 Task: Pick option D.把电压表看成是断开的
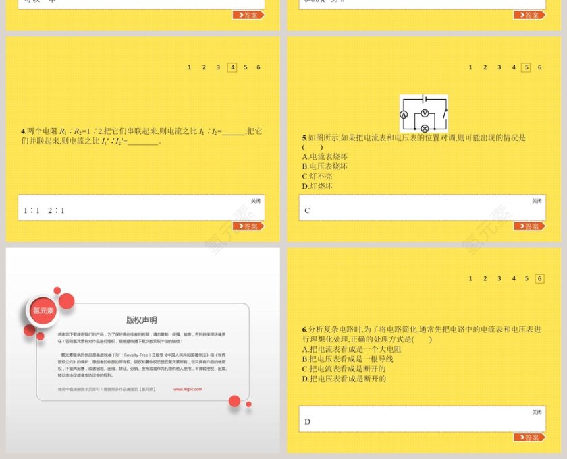coord(344,379)
